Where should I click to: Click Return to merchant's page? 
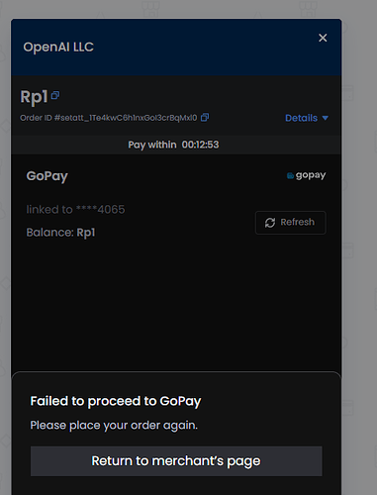pos(176,461)
